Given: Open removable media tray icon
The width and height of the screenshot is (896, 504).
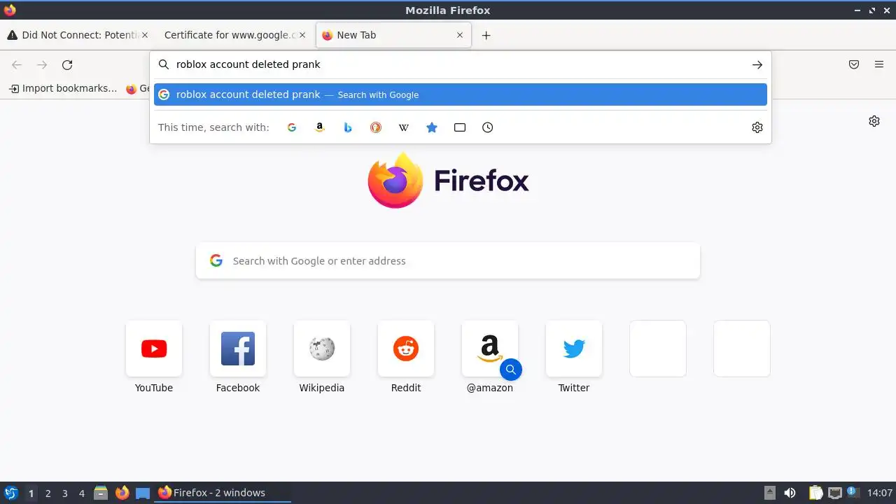Looking at the screenshot, I should [x=769, y=493].
